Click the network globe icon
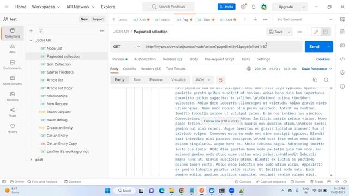 (249, 69)
